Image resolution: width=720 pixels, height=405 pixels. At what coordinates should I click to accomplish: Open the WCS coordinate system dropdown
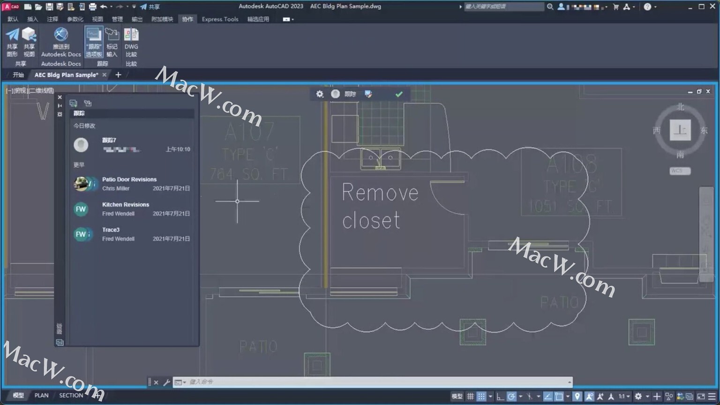[x=680, y=171]
